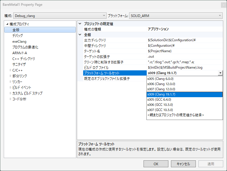Close the Property Page dialog
The width and height of the screenshot is (227, 171).
[223, 5]
